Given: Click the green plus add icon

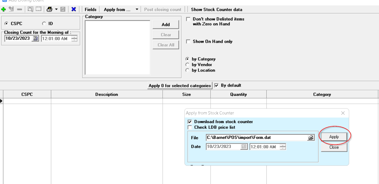Looking at the screenshot, I should 3,9.
